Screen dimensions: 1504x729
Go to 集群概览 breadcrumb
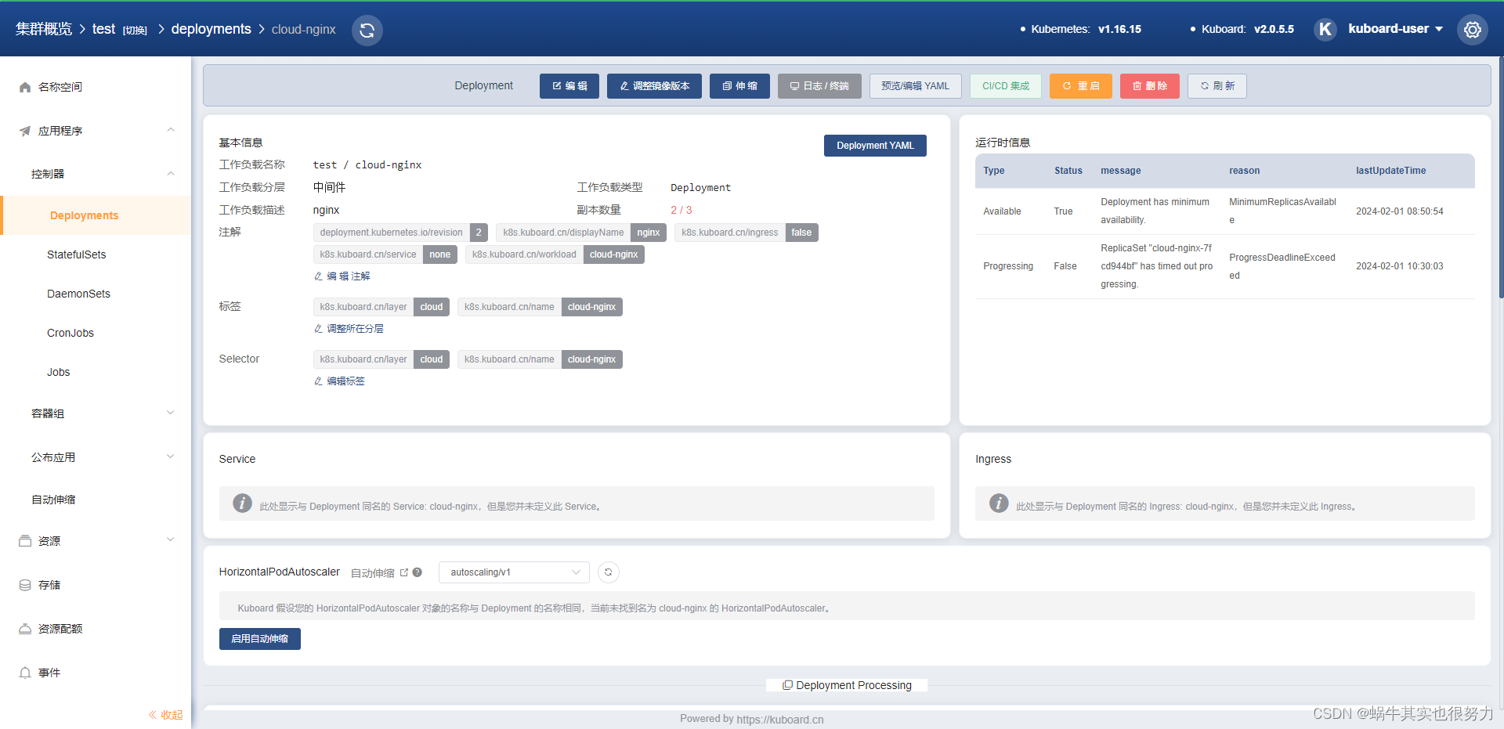point(44,29)
